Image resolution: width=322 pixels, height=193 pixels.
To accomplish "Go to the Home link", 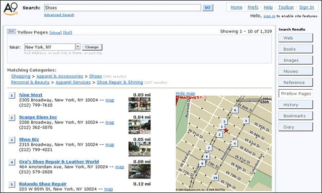I will (x=236, y=8).
